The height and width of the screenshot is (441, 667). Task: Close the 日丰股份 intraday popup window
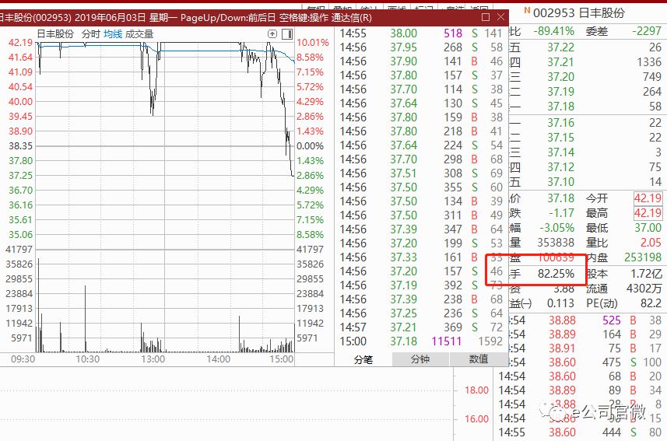[x=500, y=17]
